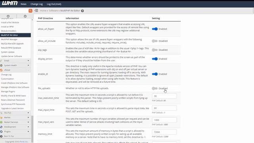Click the expand-all down arrow in sidebar
Screen dimensions: 254x143
[25, 16]
